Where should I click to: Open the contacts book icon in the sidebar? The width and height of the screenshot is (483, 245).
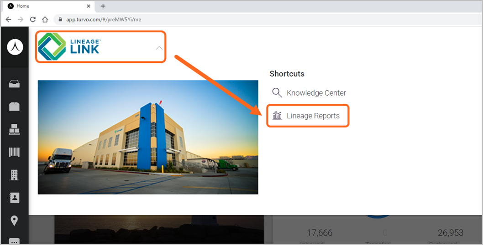coord(14,198)
